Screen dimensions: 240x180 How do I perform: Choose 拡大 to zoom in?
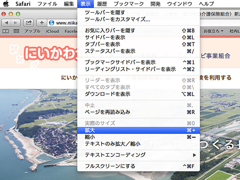[138, 130]
